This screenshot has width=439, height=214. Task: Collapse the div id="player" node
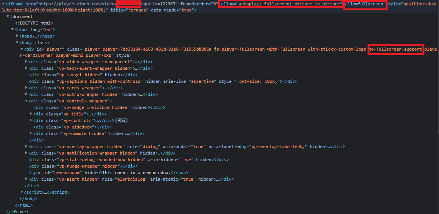click(x=22, y=49)
